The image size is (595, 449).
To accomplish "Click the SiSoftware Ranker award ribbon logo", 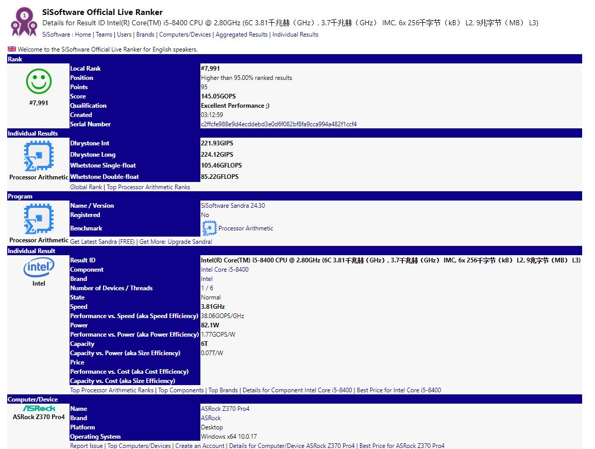I will click(x=24, y=22).
